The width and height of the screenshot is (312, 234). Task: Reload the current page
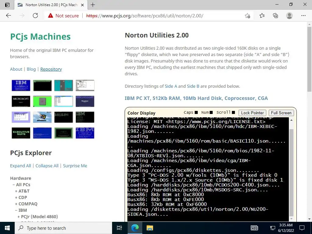coord(35,16)
